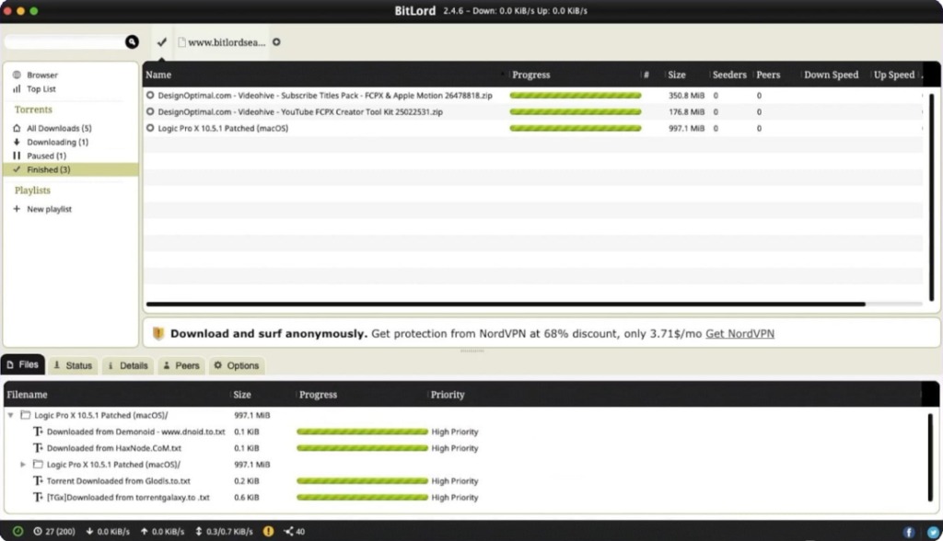The width and height of the screenshot is (943, 541).
Task: Open the Facebook icon in status bar
Action: [909, 532]
